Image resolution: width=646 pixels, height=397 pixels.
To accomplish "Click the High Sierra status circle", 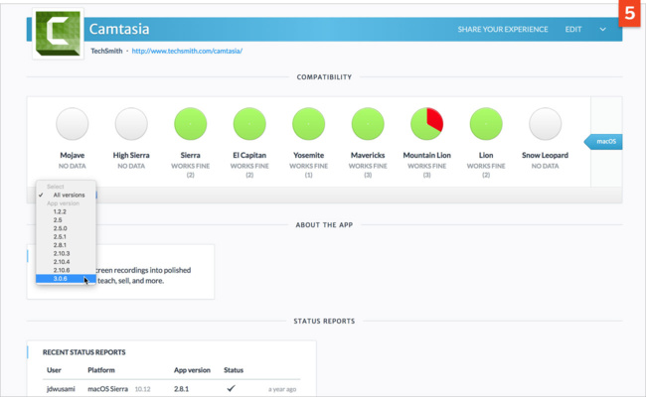I will (131, 124).
